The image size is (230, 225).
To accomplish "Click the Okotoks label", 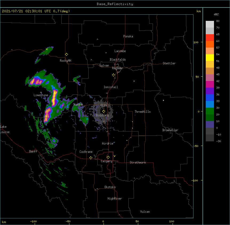I will 110,187.
